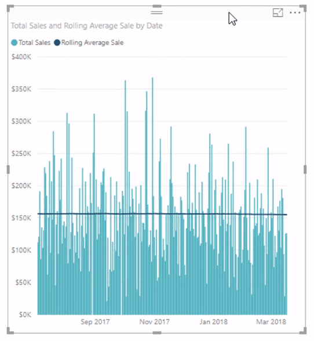Click the top-right corner resize handle

tap(303, 8)
